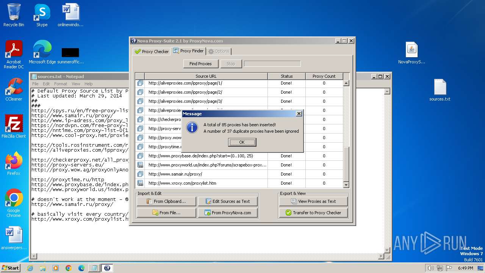Select the proxybase.de index.php source URL

click(x=201, y=156)
